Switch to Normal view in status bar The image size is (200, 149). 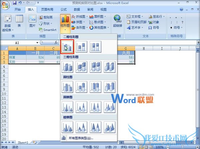(142, 147)
